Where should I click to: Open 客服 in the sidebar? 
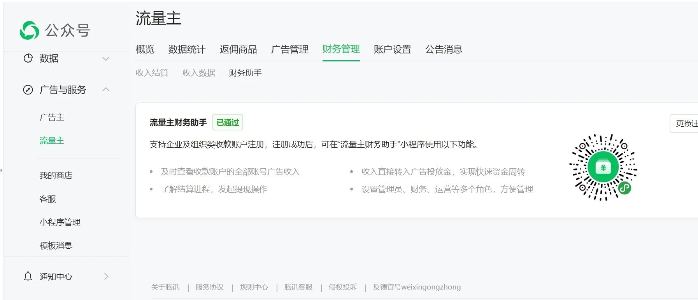pyautogui.click(x=48, y=199)
